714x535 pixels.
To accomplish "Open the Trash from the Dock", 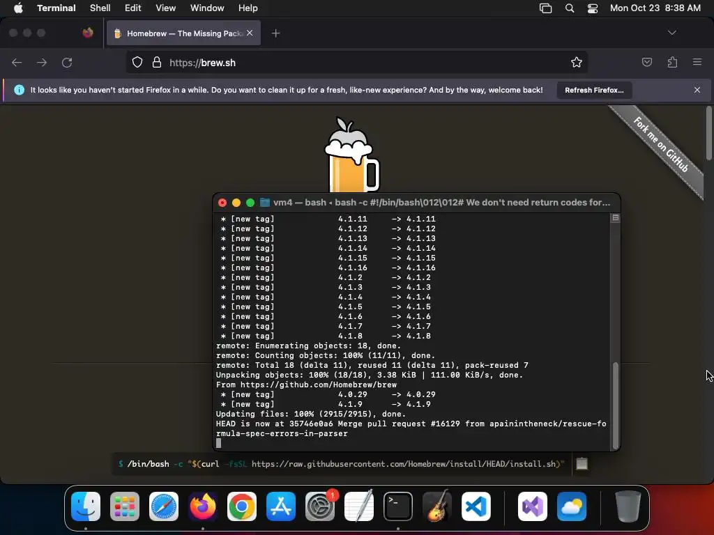I will click(x=628, y=506).
